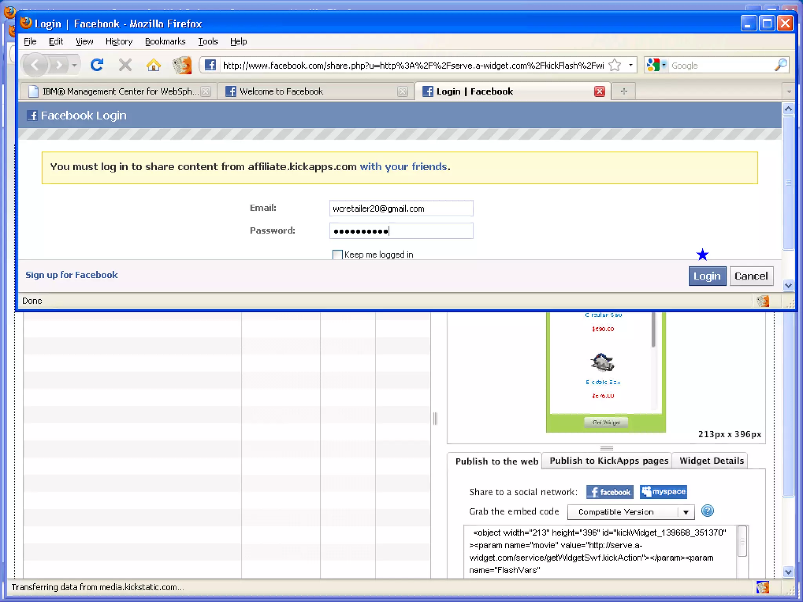Click the search magnifier icon
Screen dimensions: 803x602
pyautogui.click(x=780, y=65)
